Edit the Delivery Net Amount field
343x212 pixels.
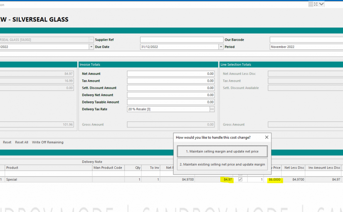pyautogui.click(x=170, y=95)
